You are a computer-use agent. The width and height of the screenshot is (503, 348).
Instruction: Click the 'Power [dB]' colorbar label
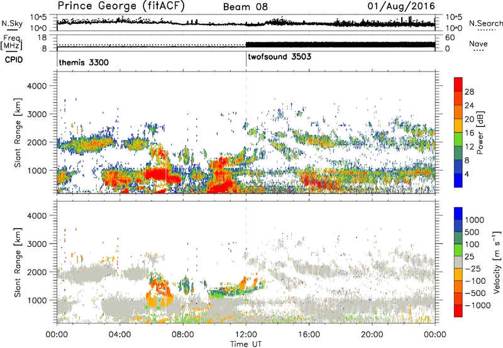pos(480,133)
